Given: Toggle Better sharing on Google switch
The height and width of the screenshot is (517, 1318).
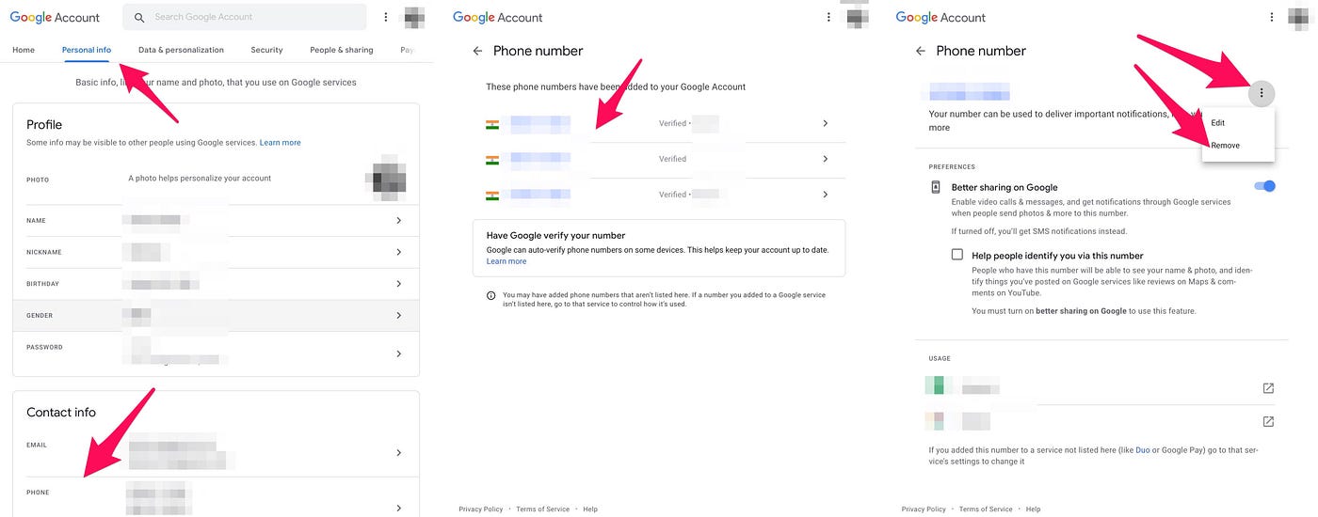Looking at the screenshot, I should click(x=1264, y=186).
